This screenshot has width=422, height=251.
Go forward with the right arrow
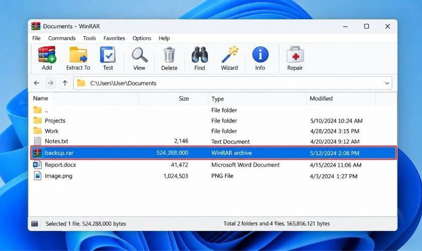pos(51,83)
